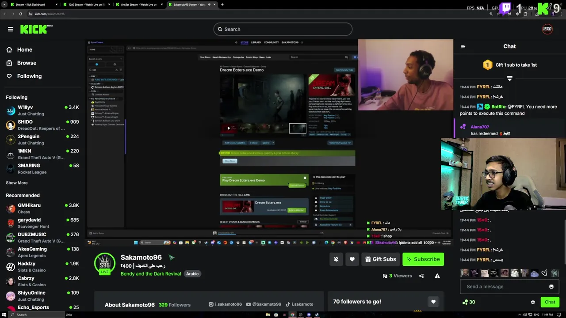This screenshot has height=318, width=566.
Task: Report the stream with warning icon
Action: 437,276
